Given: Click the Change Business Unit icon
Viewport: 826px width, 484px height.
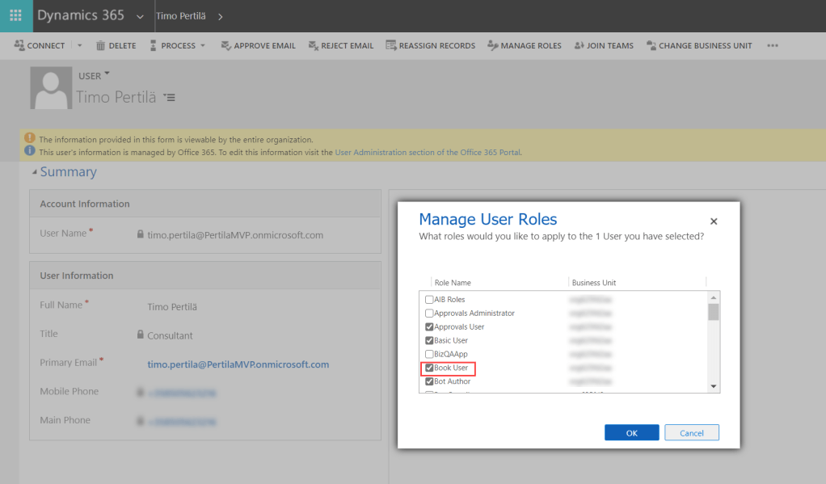Looking at the screenshot, I should 651,46.
